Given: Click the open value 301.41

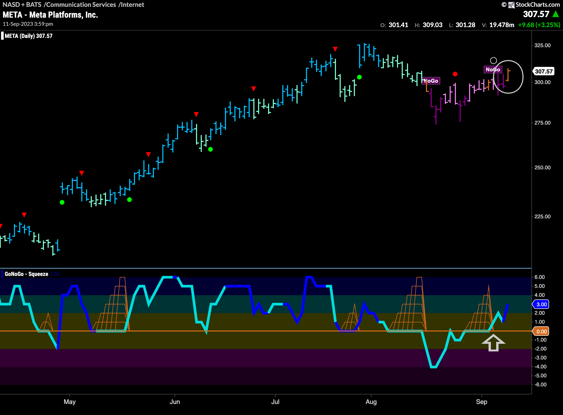Looking at the screenshot, I should tap(398, 25).
